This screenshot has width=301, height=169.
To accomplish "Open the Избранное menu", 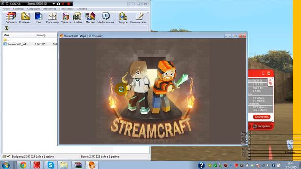I will pyautogui.click(x=49, y=9).
